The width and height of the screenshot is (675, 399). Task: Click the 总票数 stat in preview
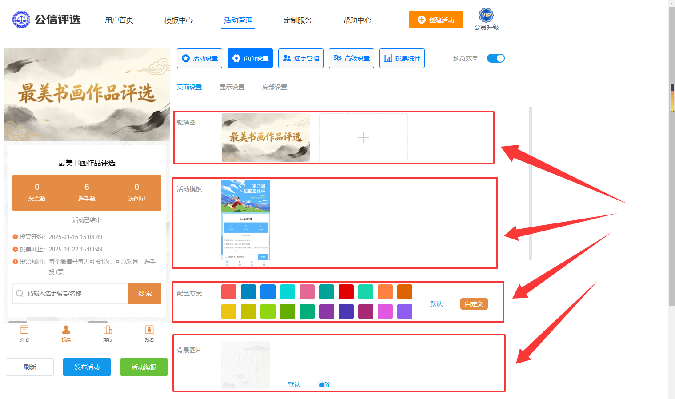37,193
